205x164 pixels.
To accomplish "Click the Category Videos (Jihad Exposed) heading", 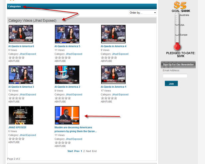I will (33, 21).
